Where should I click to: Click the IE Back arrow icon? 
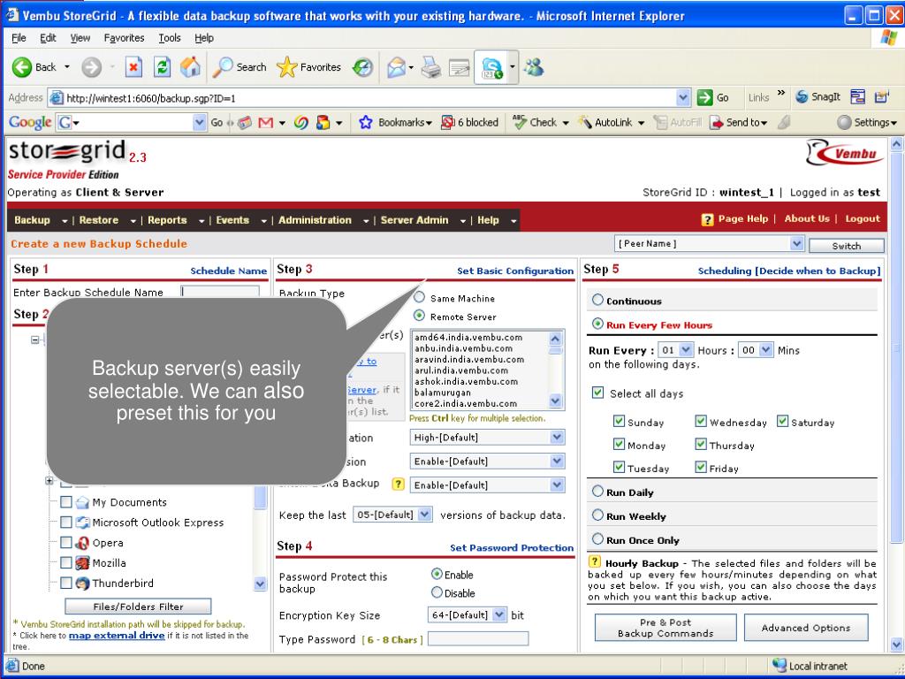(22, 67)
